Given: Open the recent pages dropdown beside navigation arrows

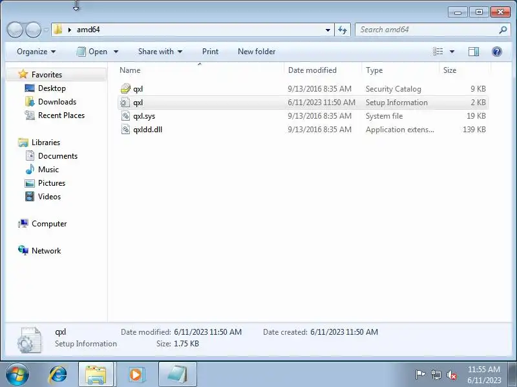Looking at the screenshot, I should click(x=46, y=30).
